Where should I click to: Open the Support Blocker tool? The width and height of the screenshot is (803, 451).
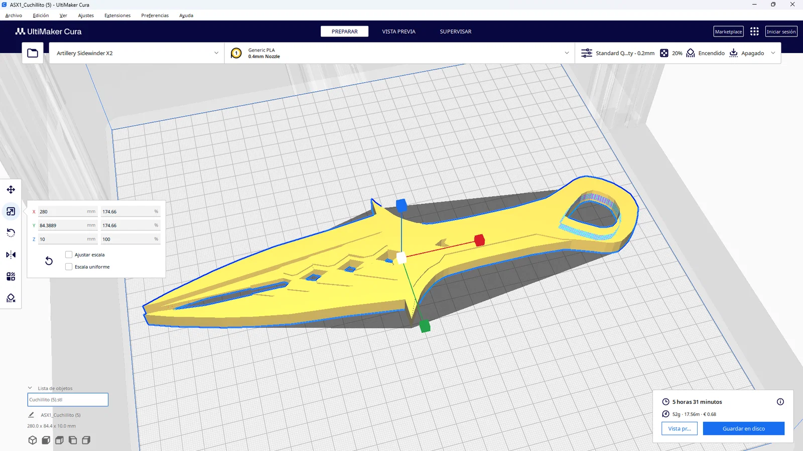(x=11, y=298)
